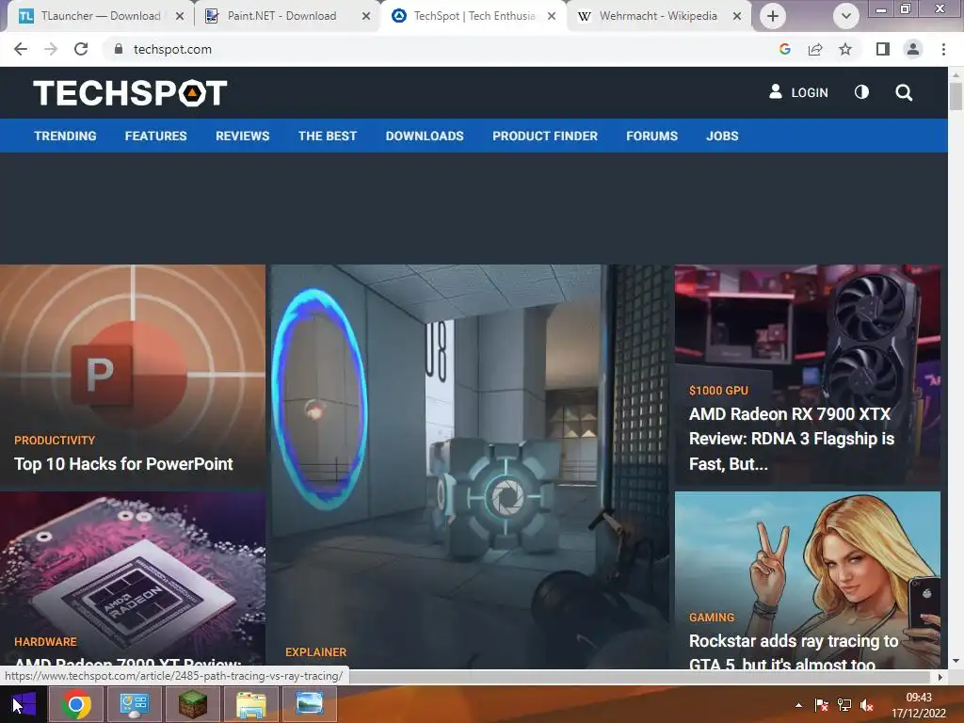964x723 pixels.
Task: Share this page via share icon
Action: 815,49
